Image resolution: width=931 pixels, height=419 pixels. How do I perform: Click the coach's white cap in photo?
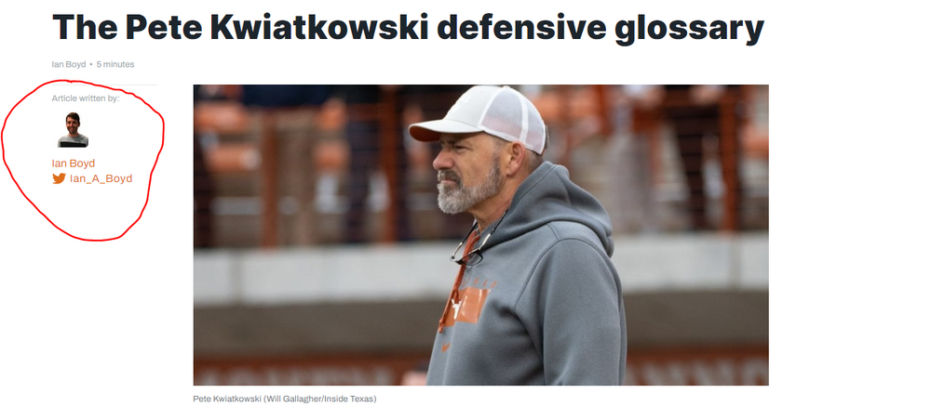479,119
